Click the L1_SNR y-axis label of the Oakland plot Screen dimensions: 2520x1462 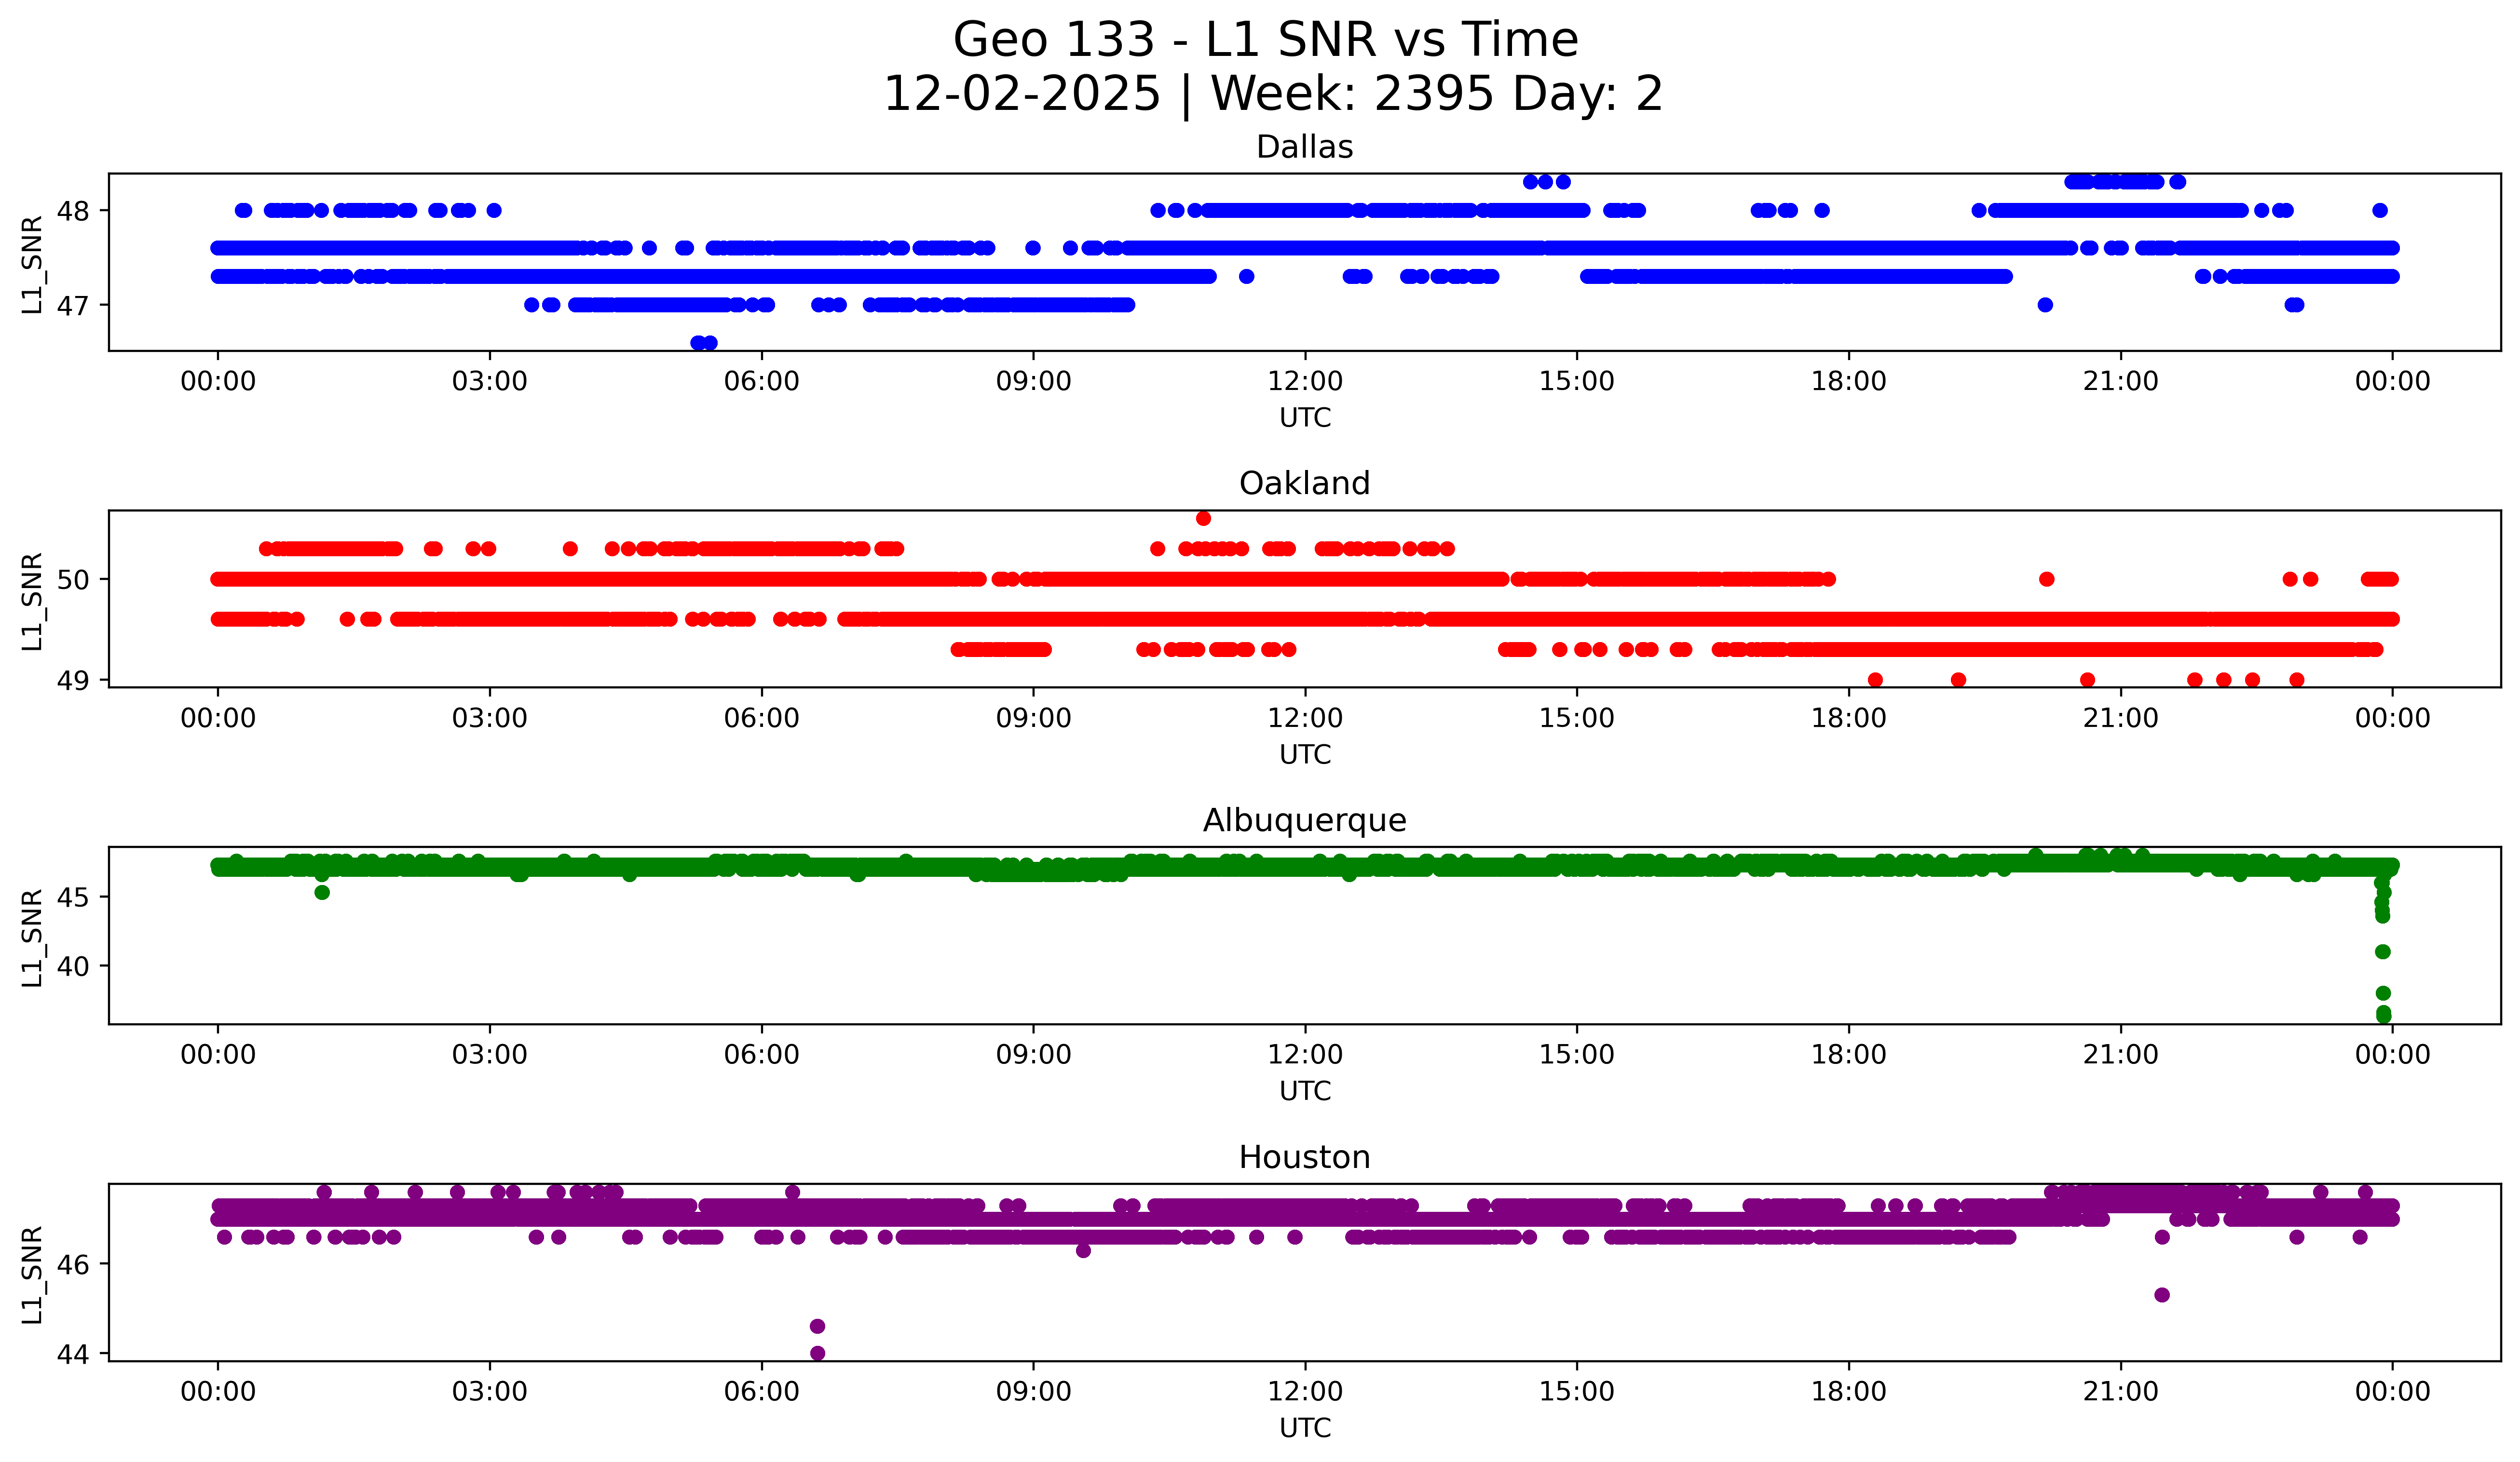click(x=32, y=602)
